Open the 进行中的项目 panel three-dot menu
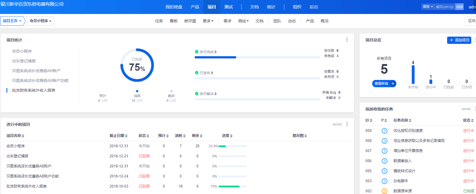The height and width of the screenshot is (194, 476). tap(347, 124)
